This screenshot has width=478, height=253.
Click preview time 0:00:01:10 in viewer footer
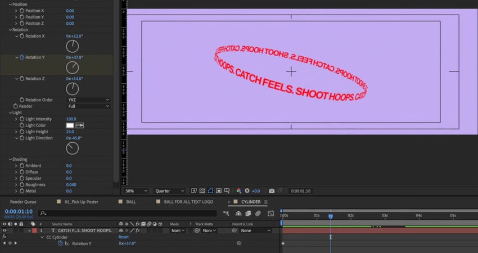click(301, 191)
